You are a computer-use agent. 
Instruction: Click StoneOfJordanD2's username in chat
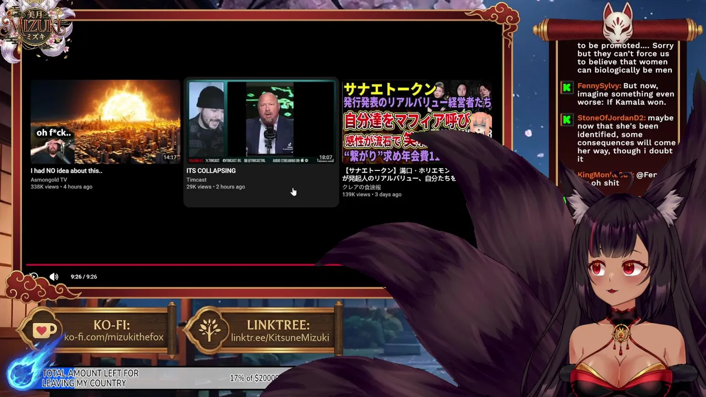611,118
